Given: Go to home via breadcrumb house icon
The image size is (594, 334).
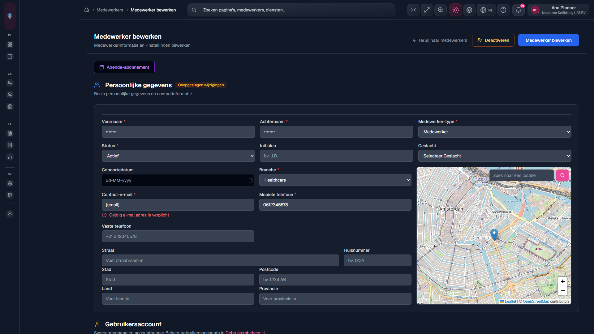Looking at the screenshot, I should 87,10.
